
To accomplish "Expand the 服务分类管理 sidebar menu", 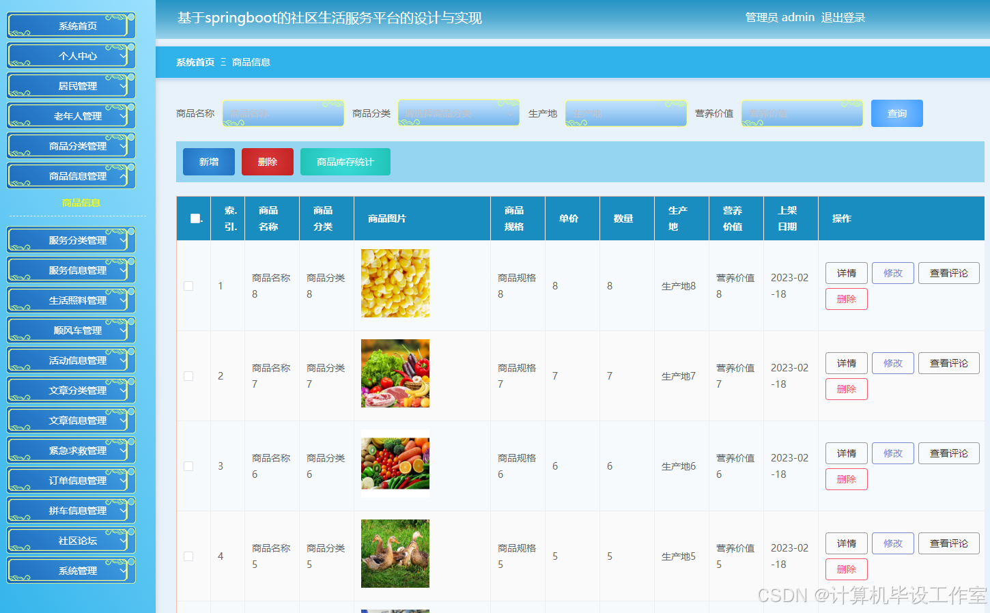I will coord(71,240).
